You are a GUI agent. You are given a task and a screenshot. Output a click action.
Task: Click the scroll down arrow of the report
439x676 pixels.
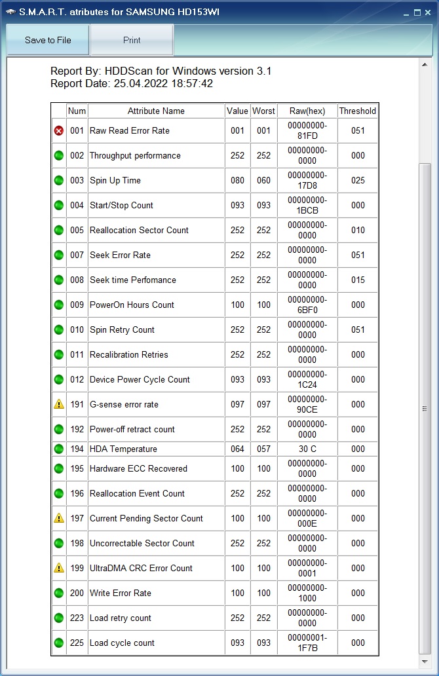click(x=425, y=662)
